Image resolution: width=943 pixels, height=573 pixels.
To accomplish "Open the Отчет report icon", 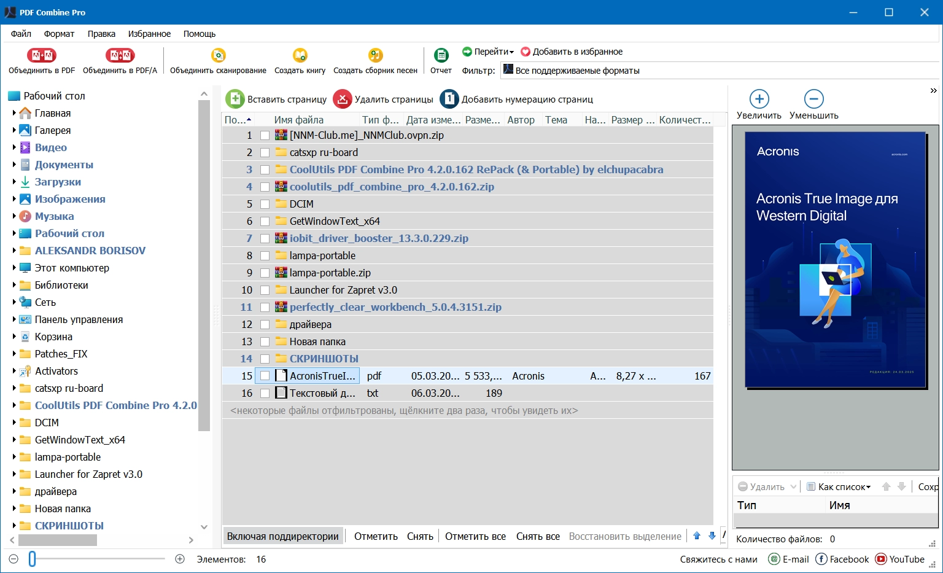I will coord(441,55).
